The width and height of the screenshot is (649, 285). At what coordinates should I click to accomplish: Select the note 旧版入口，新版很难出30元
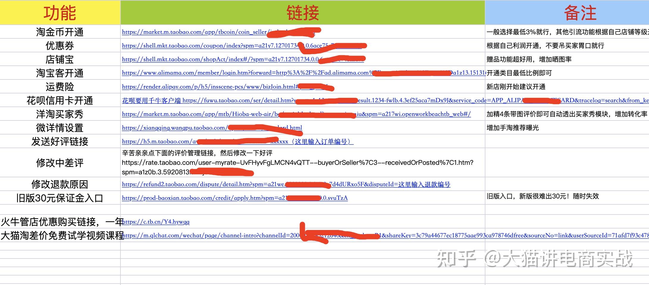pyautogui.click(x=567, y=198)
